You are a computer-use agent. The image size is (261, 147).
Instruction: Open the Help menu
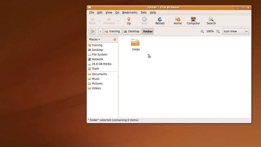pos(153,13)
